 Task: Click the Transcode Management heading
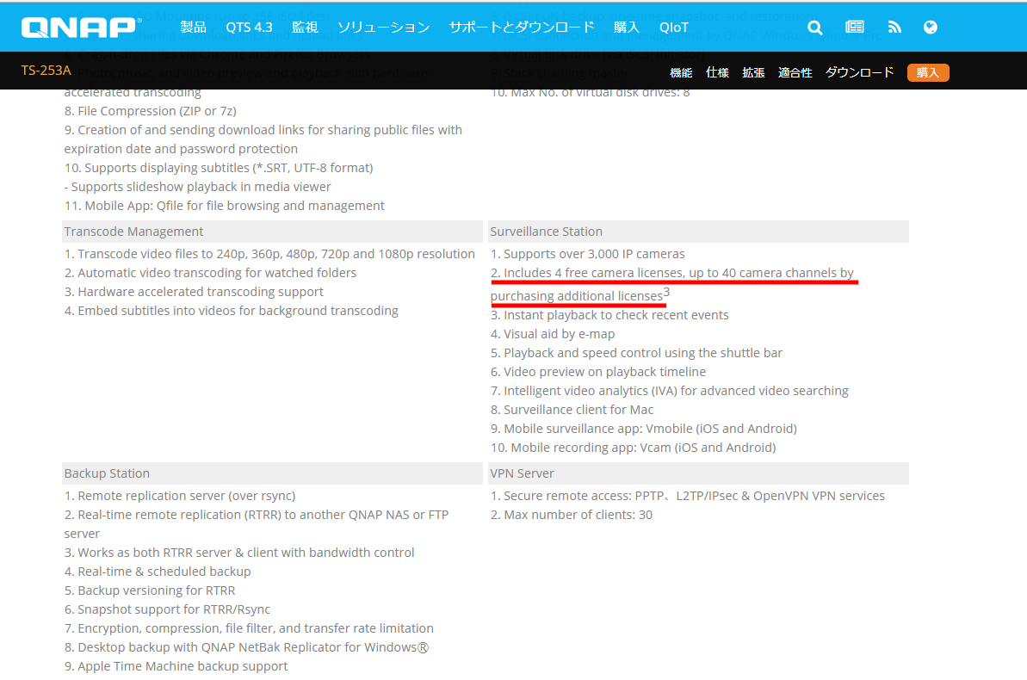click(133, 232)
